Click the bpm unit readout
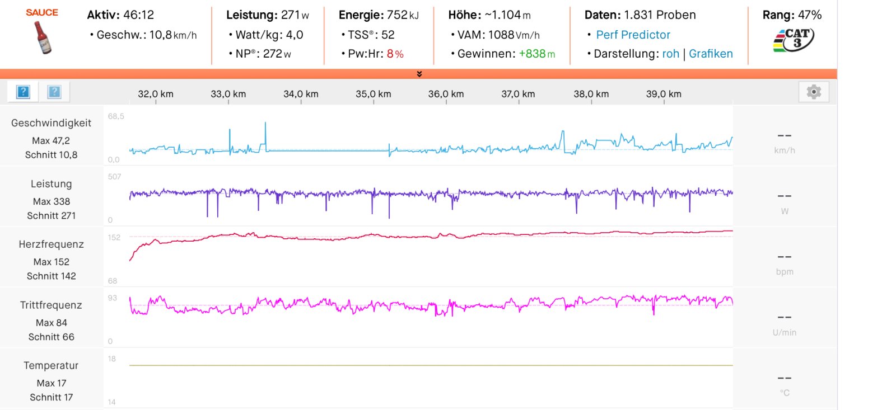This screenshot has height=410, width=896. pos(784,272)
